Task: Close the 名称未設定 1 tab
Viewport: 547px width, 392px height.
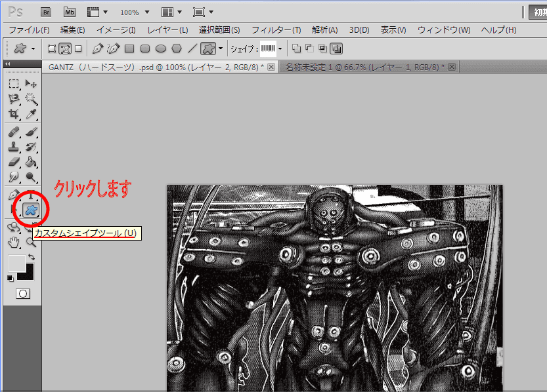Action: [452, 67]
